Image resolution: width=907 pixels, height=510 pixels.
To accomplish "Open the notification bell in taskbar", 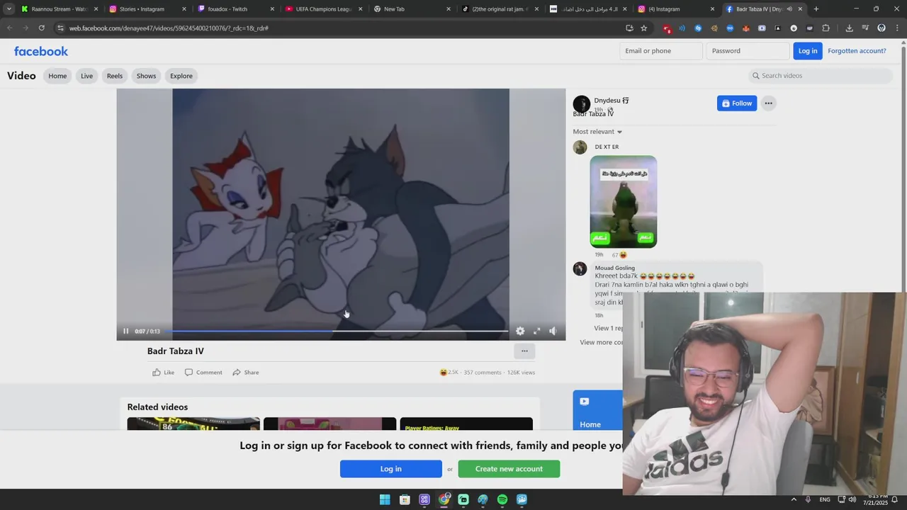I will click(x=894, y=499).
